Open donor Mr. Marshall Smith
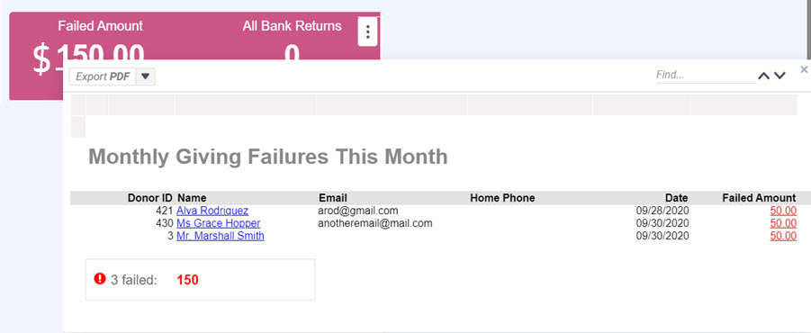This screenshot has height=333, width=811. tap(221, 236)
